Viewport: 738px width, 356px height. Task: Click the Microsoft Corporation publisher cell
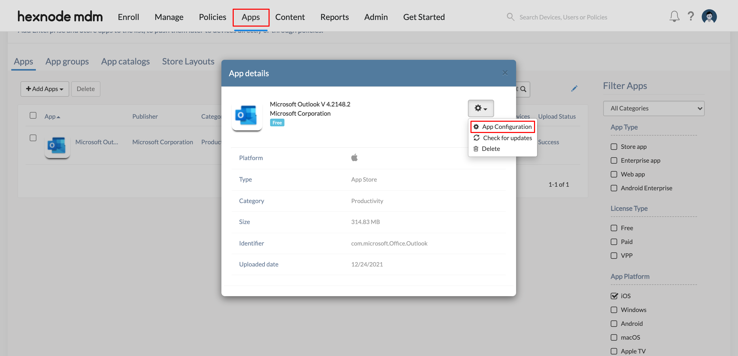click(x=162, y=142)
